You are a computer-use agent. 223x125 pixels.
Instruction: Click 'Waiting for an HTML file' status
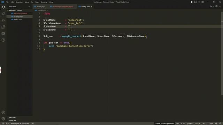pos(20,124)
